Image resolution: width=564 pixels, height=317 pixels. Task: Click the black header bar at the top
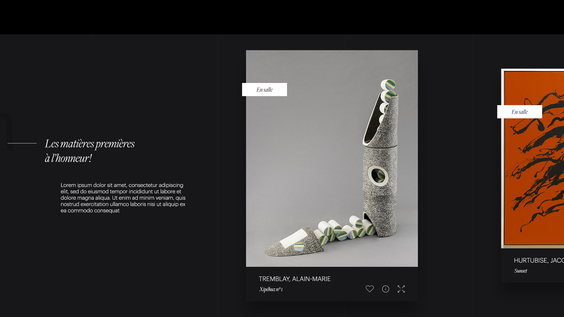282,17
